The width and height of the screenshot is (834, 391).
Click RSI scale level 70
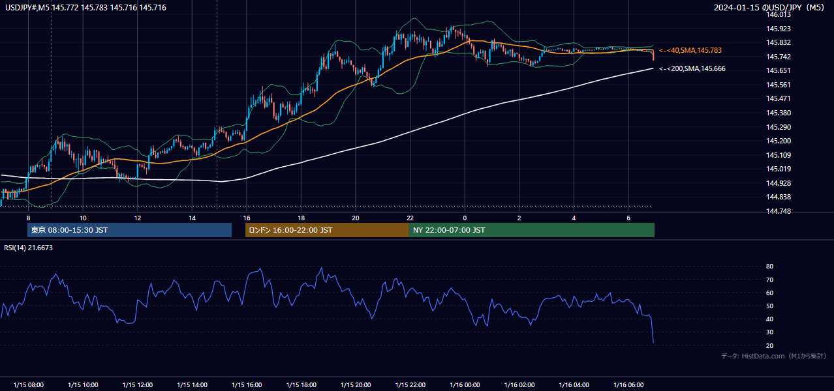[x=769, y=280]
